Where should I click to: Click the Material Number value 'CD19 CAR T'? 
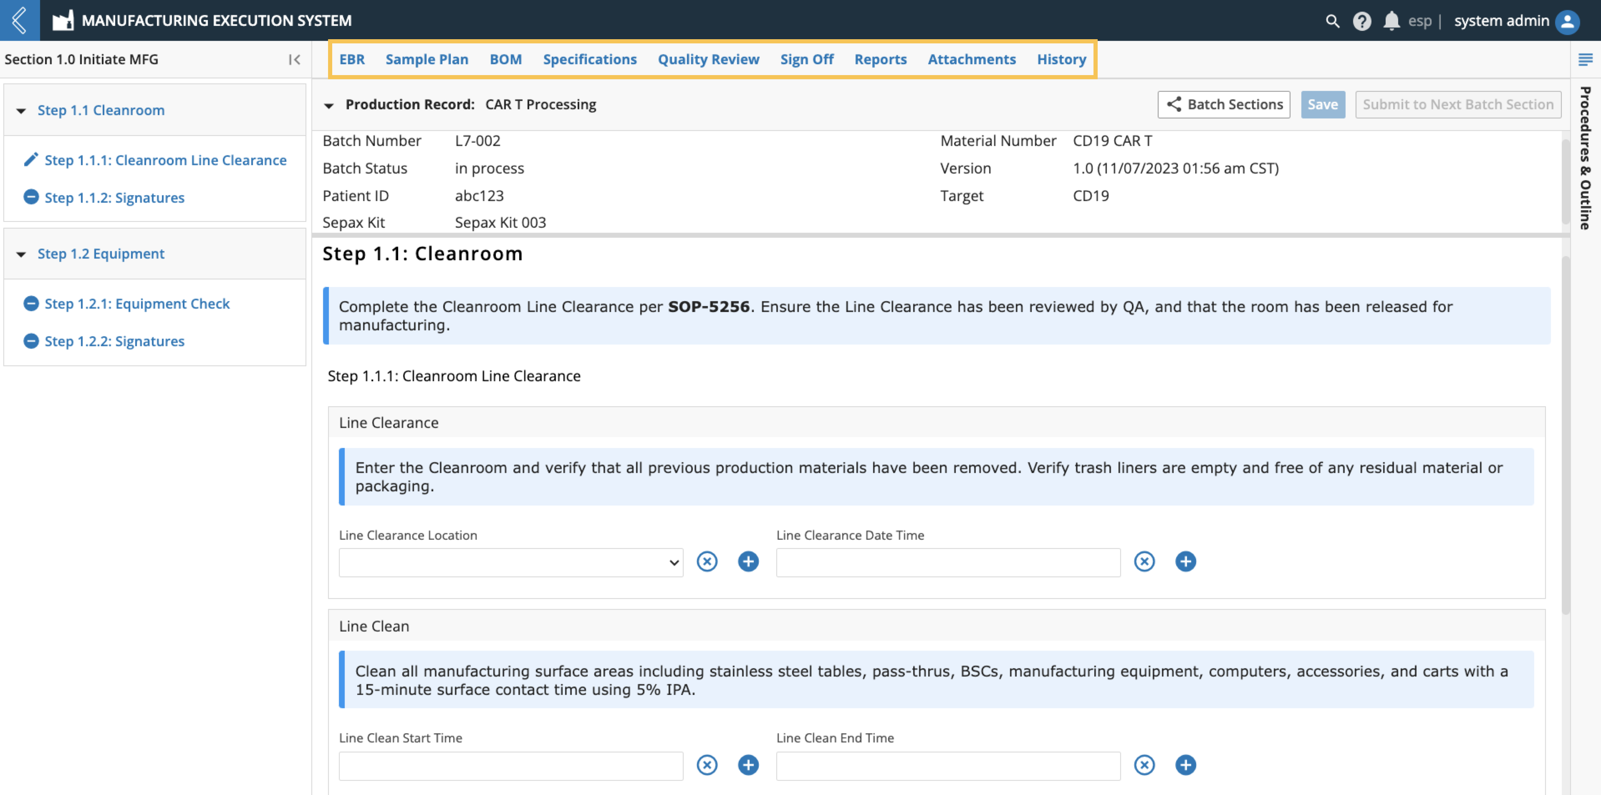coord(1113,141)
